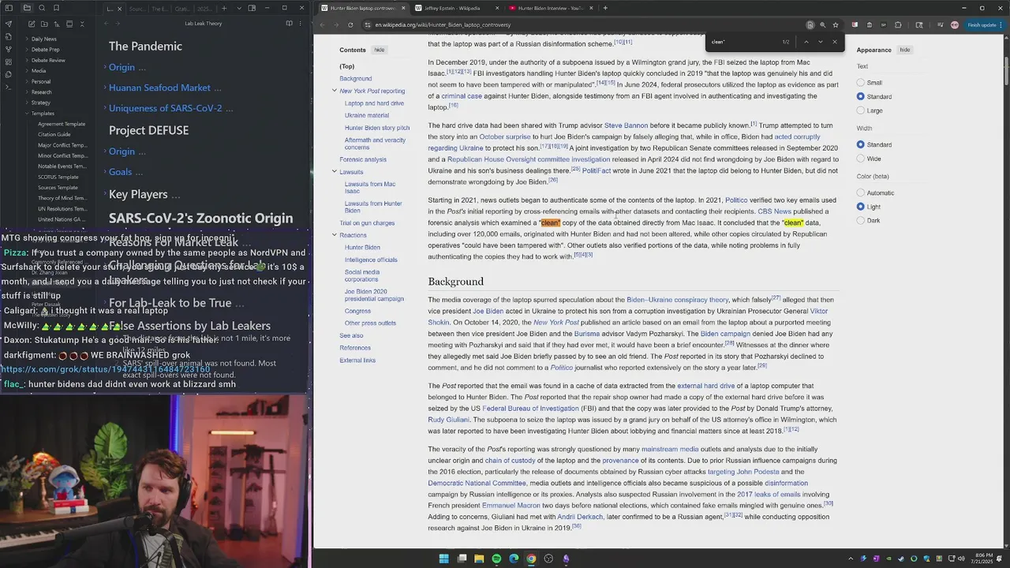Reload the Wikipedia page in Chrome
Viewport: 1010px width, 568px height.
point(350,24)
